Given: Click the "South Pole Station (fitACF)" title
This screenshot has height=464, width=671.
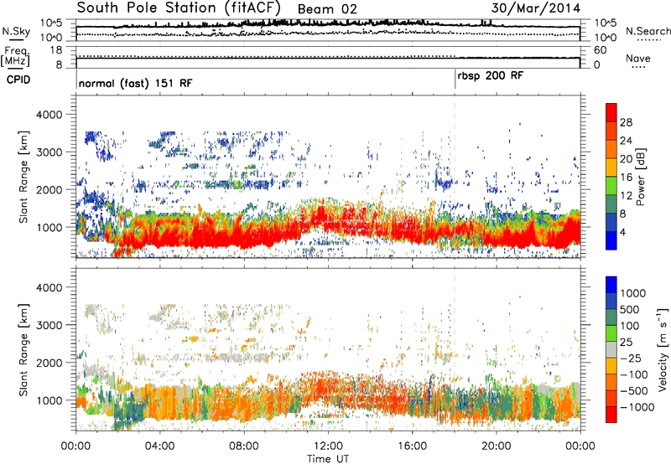Looking at the screenshot, I should pyautogui.click(x=179, y=8).
